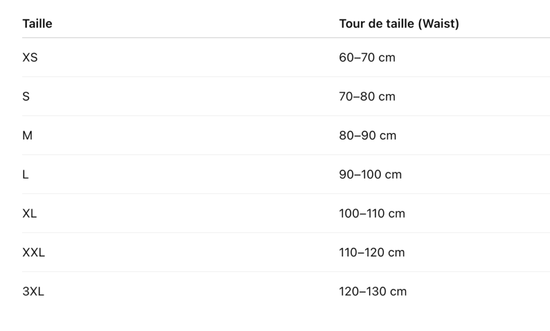This screenshot has width=550, height=331.
Task: Click the Taille column header
Action: (x=37, y=24)
